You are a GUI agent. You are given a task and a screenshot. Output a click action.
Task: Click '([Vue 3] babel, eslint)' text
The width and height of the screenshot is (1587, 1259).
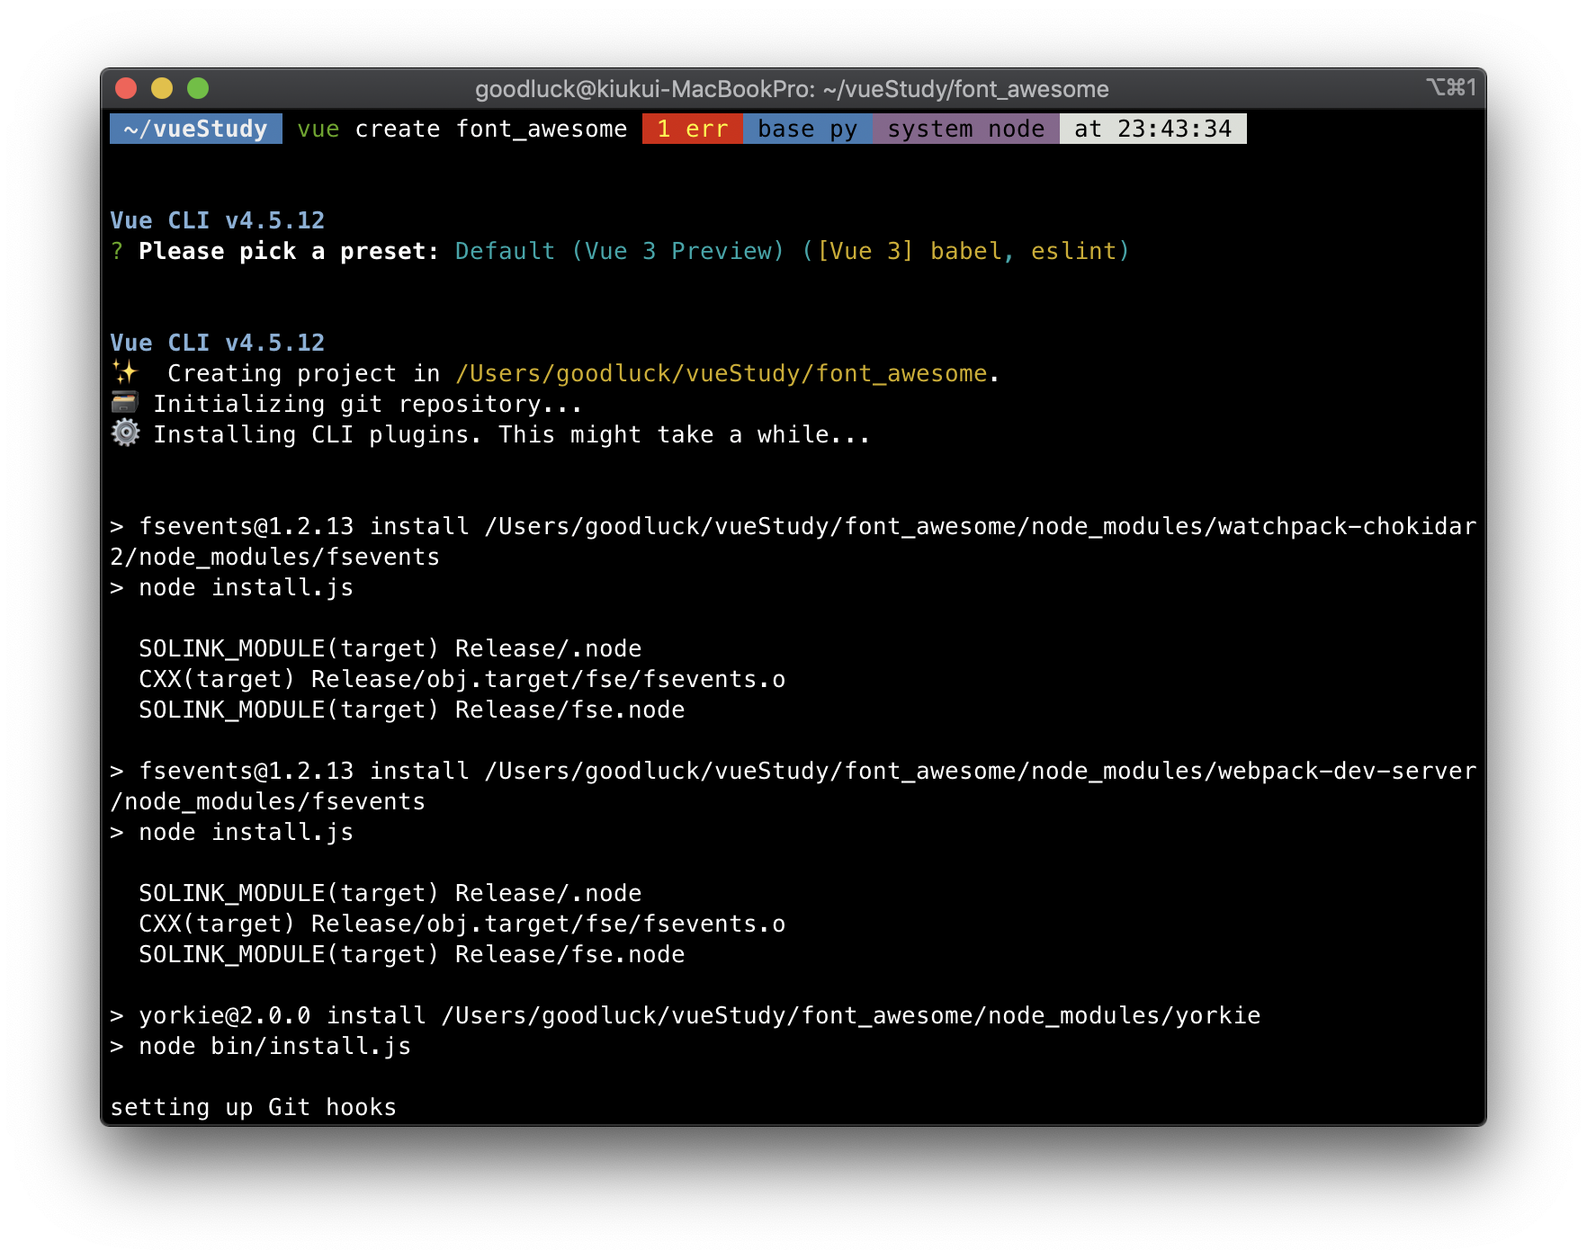tap(965, 251)
